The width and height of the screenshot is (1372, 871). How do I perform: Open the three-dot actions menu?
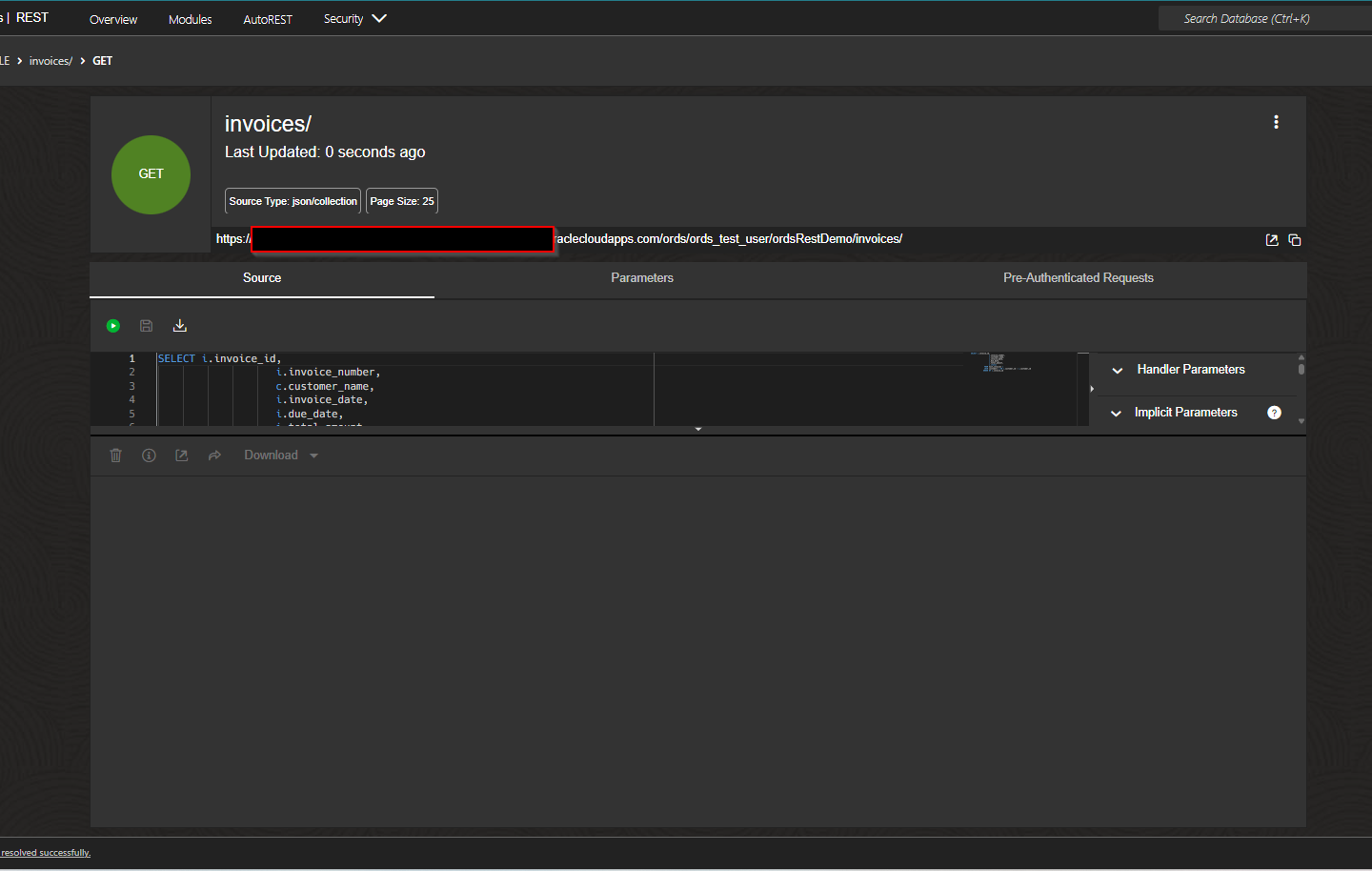click(x=1276, y=122)
